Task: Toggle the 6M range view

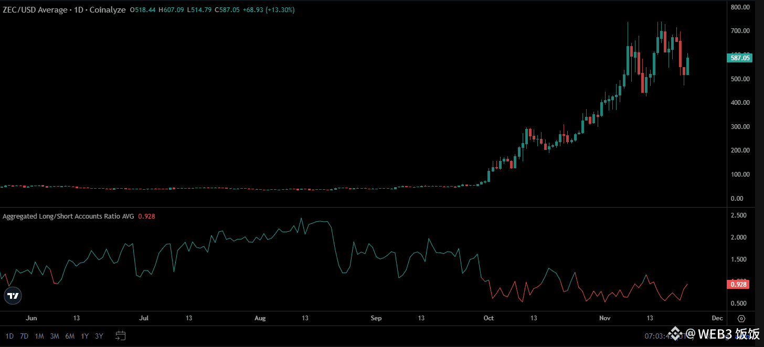Action: point(70,335)
